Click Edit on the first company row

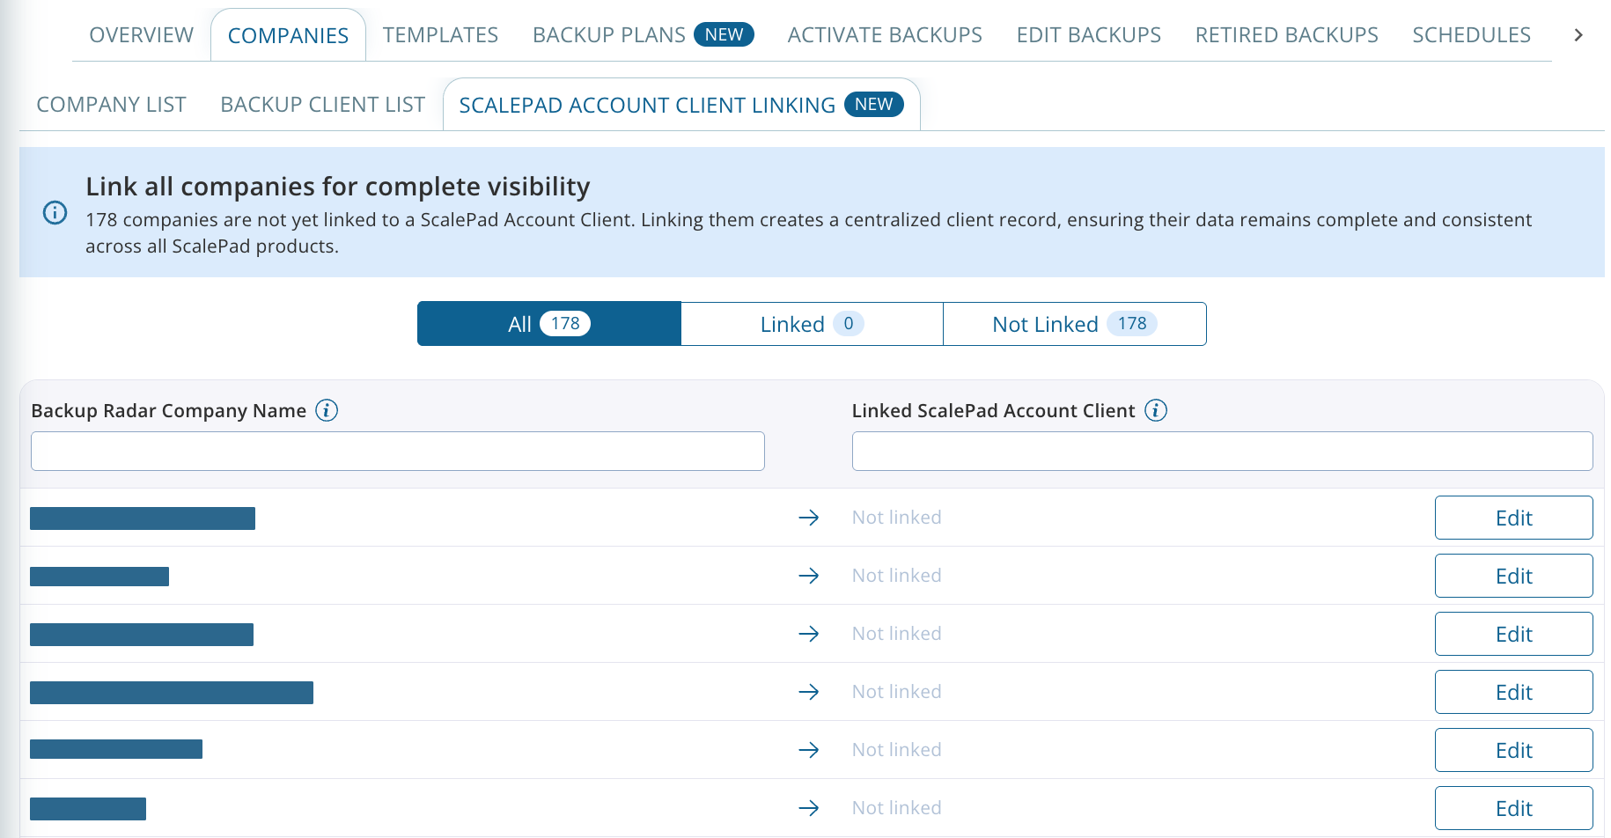1513,518
